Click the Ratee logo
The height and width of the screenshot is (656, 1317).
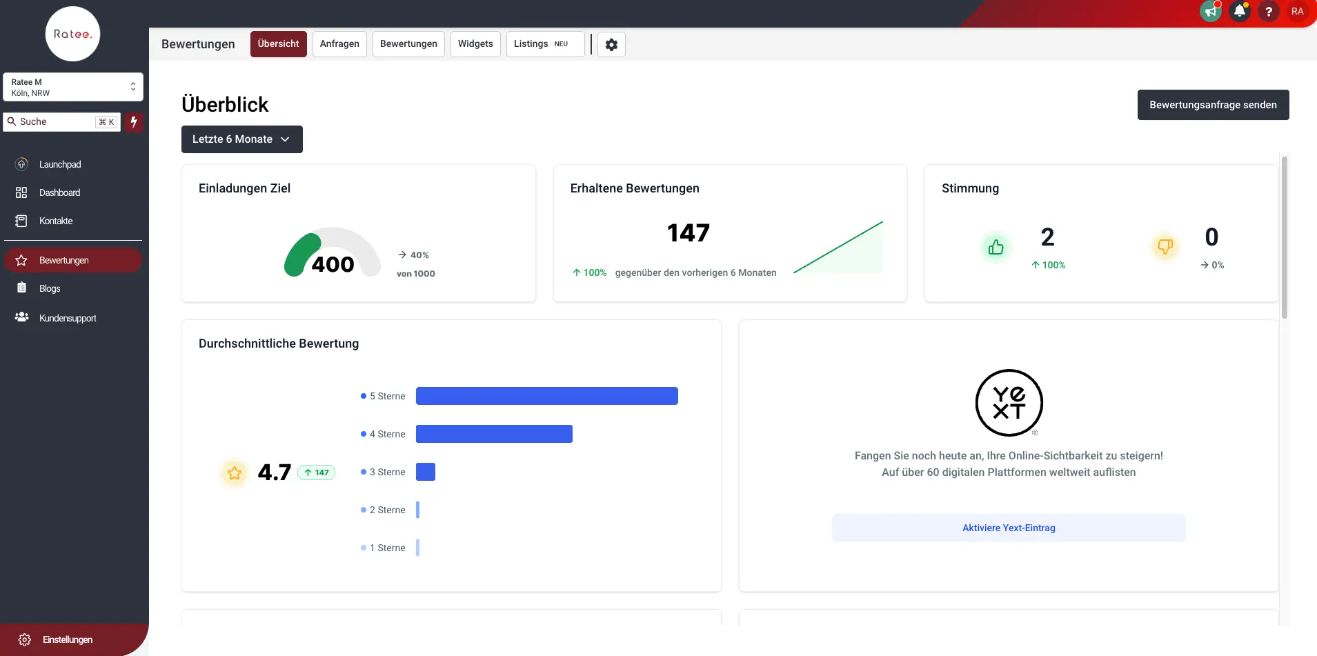click(x=72, y=34)
